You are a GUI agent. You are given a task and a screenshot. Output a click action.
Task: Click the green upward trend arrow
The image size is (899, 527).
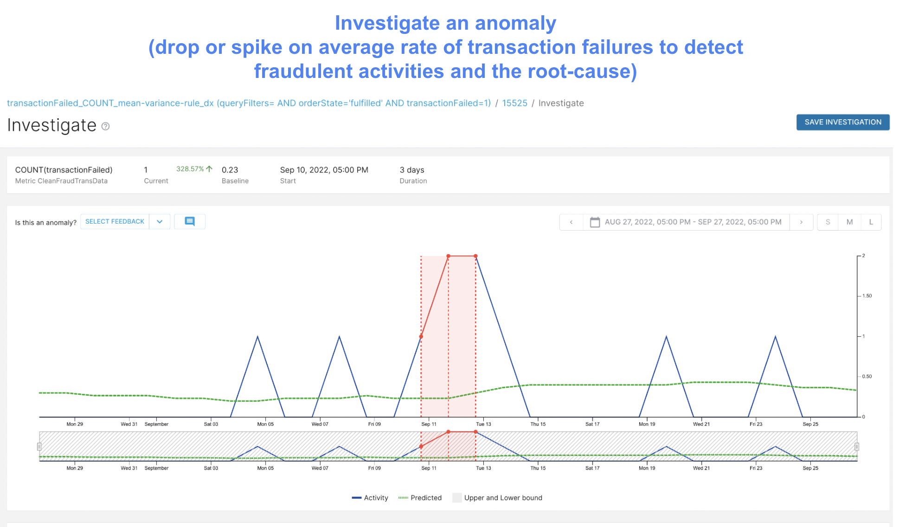click(x=209, y=169)
